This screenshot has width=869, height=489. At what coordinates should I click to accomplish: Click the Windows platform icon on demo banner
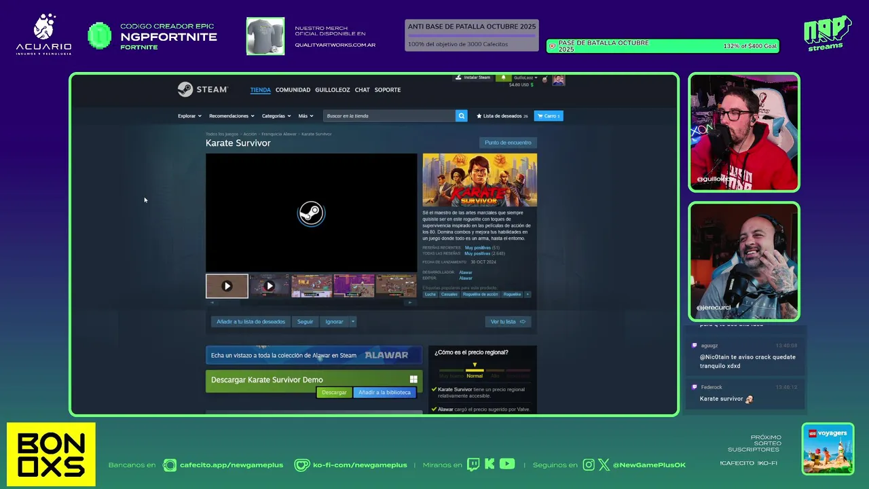point(413,380)
